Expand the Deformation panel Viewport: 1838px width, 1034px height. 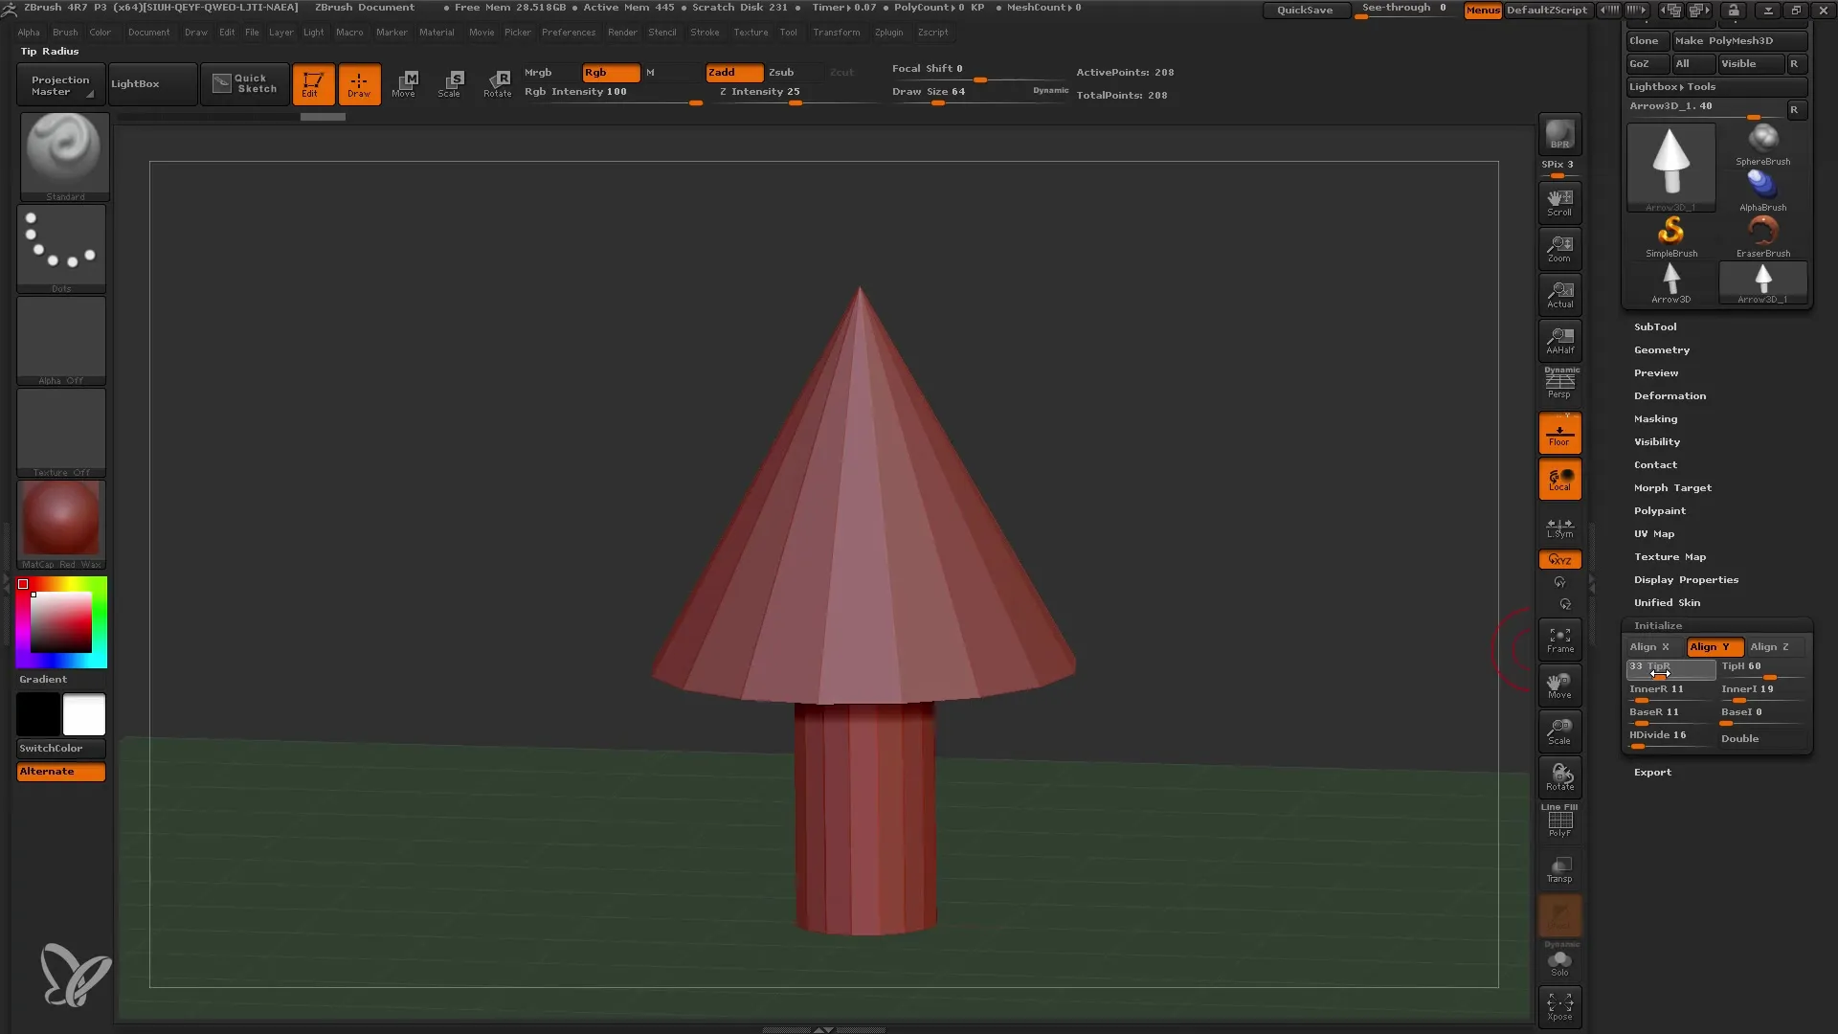pyautogui.click(x=1669, y=395)
